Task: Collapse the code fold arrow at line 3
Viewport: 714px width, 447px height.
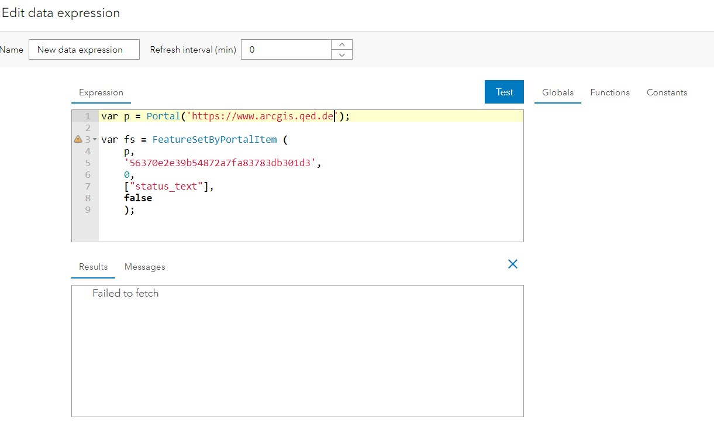Action: 95,139
